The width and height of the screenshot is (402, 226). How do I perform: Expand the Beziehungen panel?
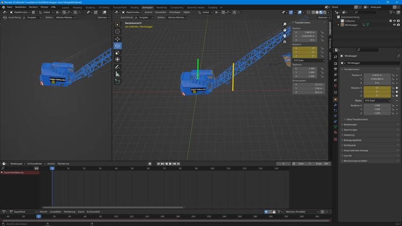click(x=351, y=125)
